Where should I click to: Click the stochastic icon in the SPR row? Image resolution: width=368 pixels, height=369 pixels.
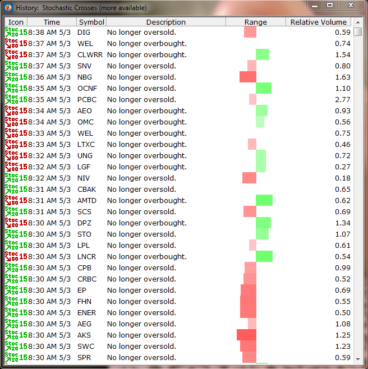click(16, 357)
